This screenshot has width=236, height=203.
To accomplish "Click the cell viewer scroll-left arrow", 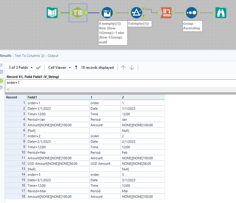I will 8,89.
